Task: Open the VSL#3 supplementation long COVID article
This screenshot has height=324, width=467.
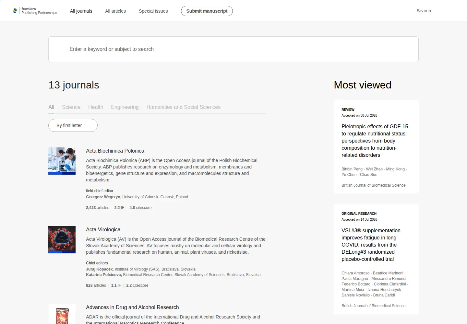Action: 371,245
